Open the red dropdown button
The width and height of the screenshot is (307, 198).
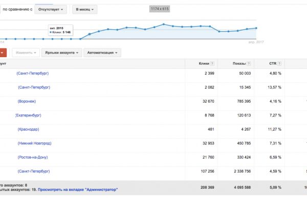tap(3, 53)
